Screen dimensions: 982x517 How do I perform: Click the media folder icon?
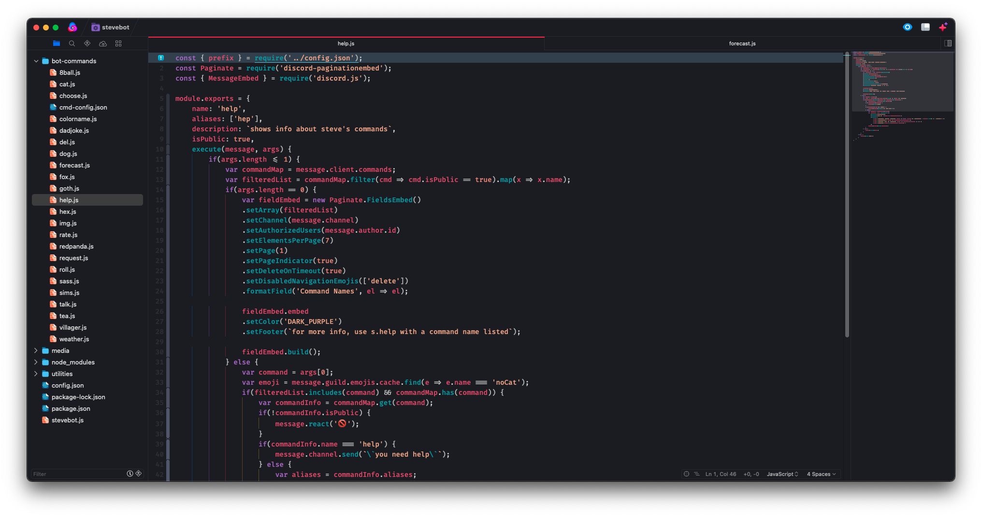click(45, 350)
